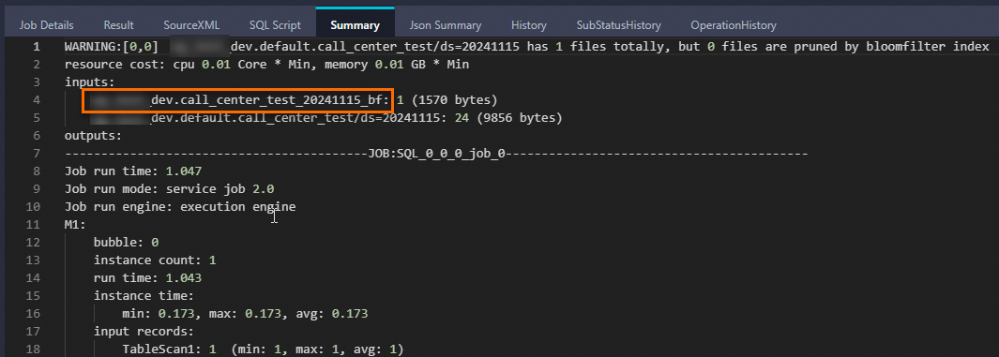Click 'run time: 1.043' line
Viewport: 999px width, 357px height.
click(x=148, y=278)
